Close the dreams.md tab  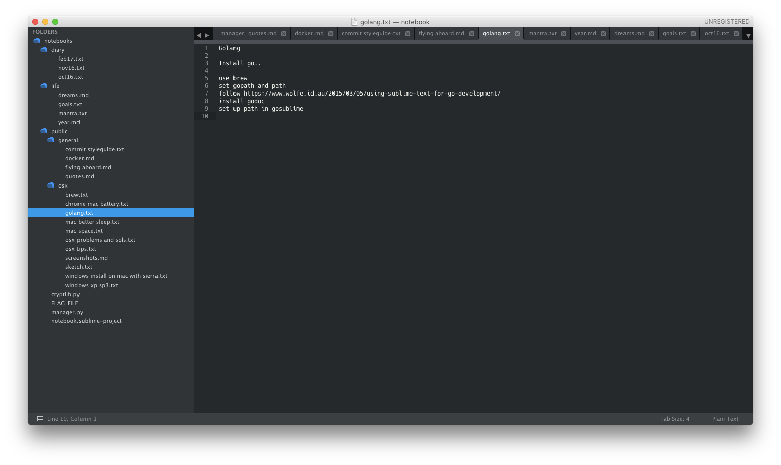click(x=652, y=34)
